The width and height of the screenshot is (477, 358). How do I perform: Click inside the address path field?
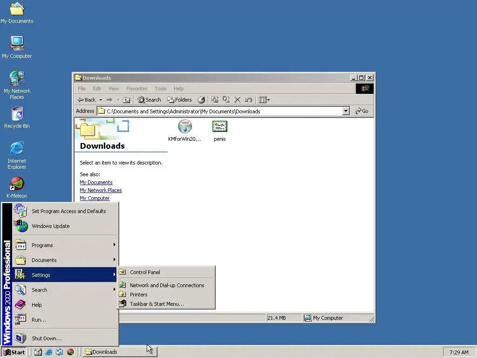[223, 111]
